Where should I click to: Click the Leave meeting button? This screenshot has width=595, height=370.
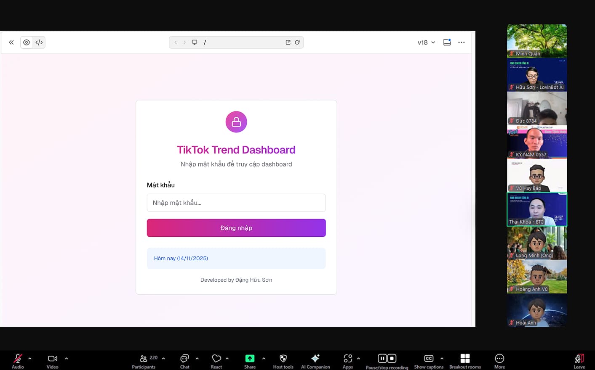click(x=579, y=360)
